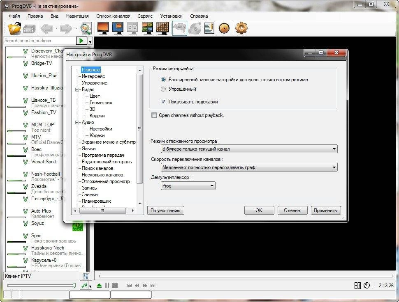
Task: Collapse the Аудио tree node
Action: 77,122
